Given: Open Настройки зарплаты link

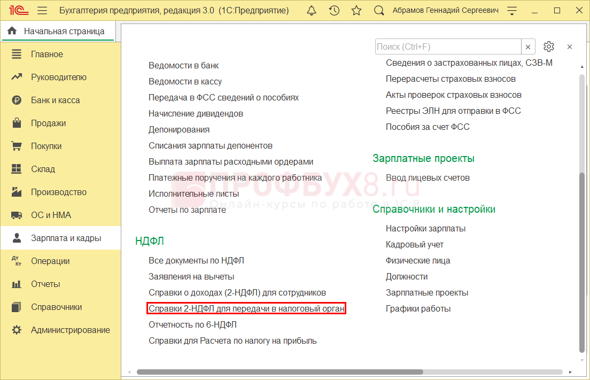Looking at the screenshot, I should (x=425, y=228).
